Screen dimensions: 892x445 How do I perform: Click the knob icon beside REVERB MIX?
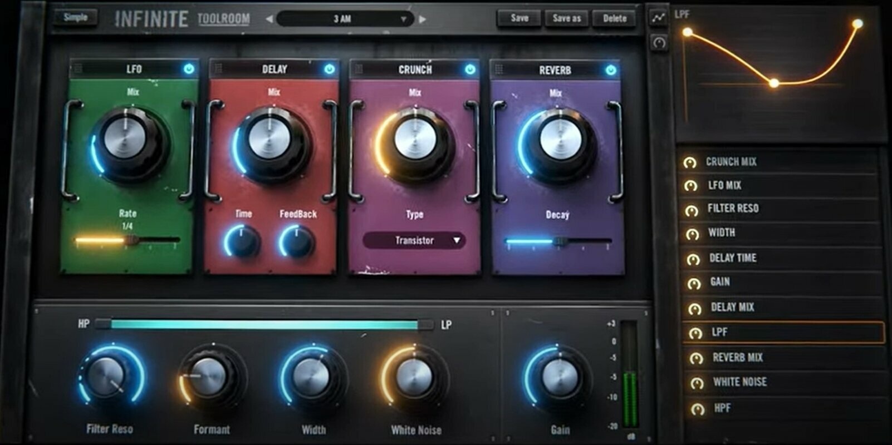(x=696, y=359)
